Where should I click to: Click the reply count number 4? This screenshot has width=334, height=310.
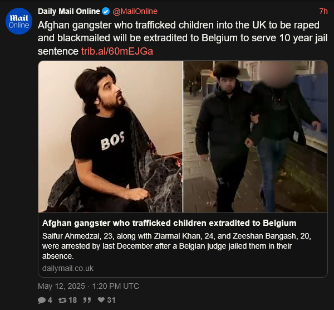[x=50, y=300]
